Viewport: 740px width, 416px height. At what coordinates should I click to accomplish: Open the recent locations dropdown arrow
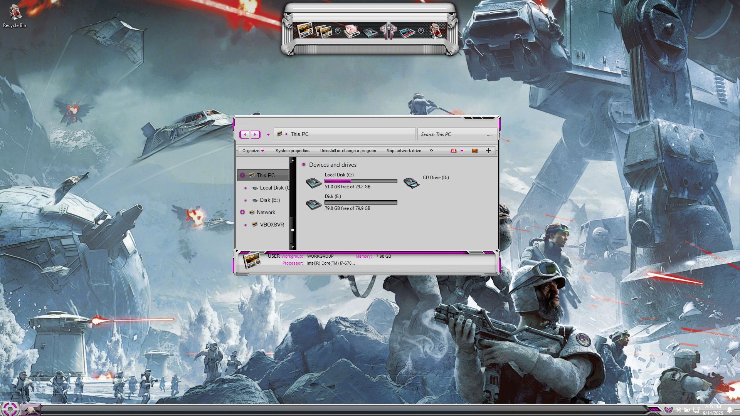(268, 134)
